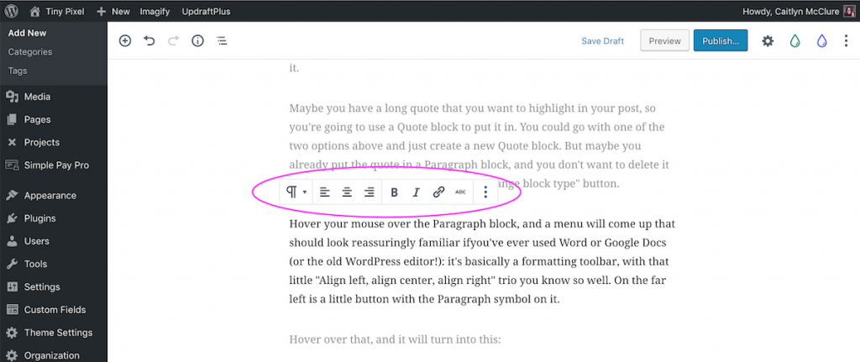The width and height of the screenshot is (860, 362).
Task: Click the user avatar thumbnail
Action: pyautogui.click(x=850, y=11)
